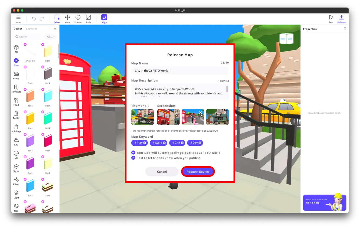Delete the # Daily keyword tag
Screen dimensions: 360x228
(x=164, y=143)
